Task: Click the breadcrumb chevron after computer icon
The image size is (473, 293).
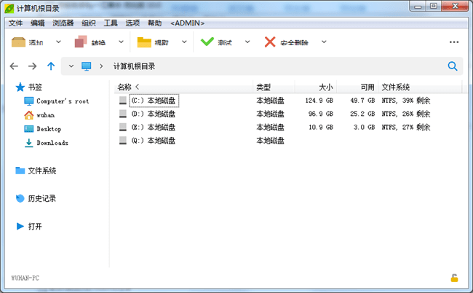Action: pyautogui.click(x=101, y=66)
